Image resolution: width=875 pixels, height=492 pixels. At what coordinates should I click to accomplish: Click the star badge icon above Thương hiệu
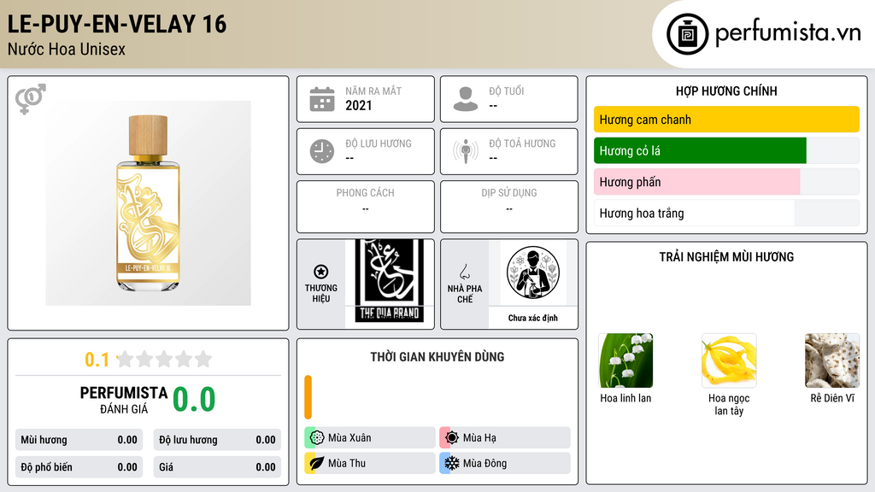tap(321, 272)
